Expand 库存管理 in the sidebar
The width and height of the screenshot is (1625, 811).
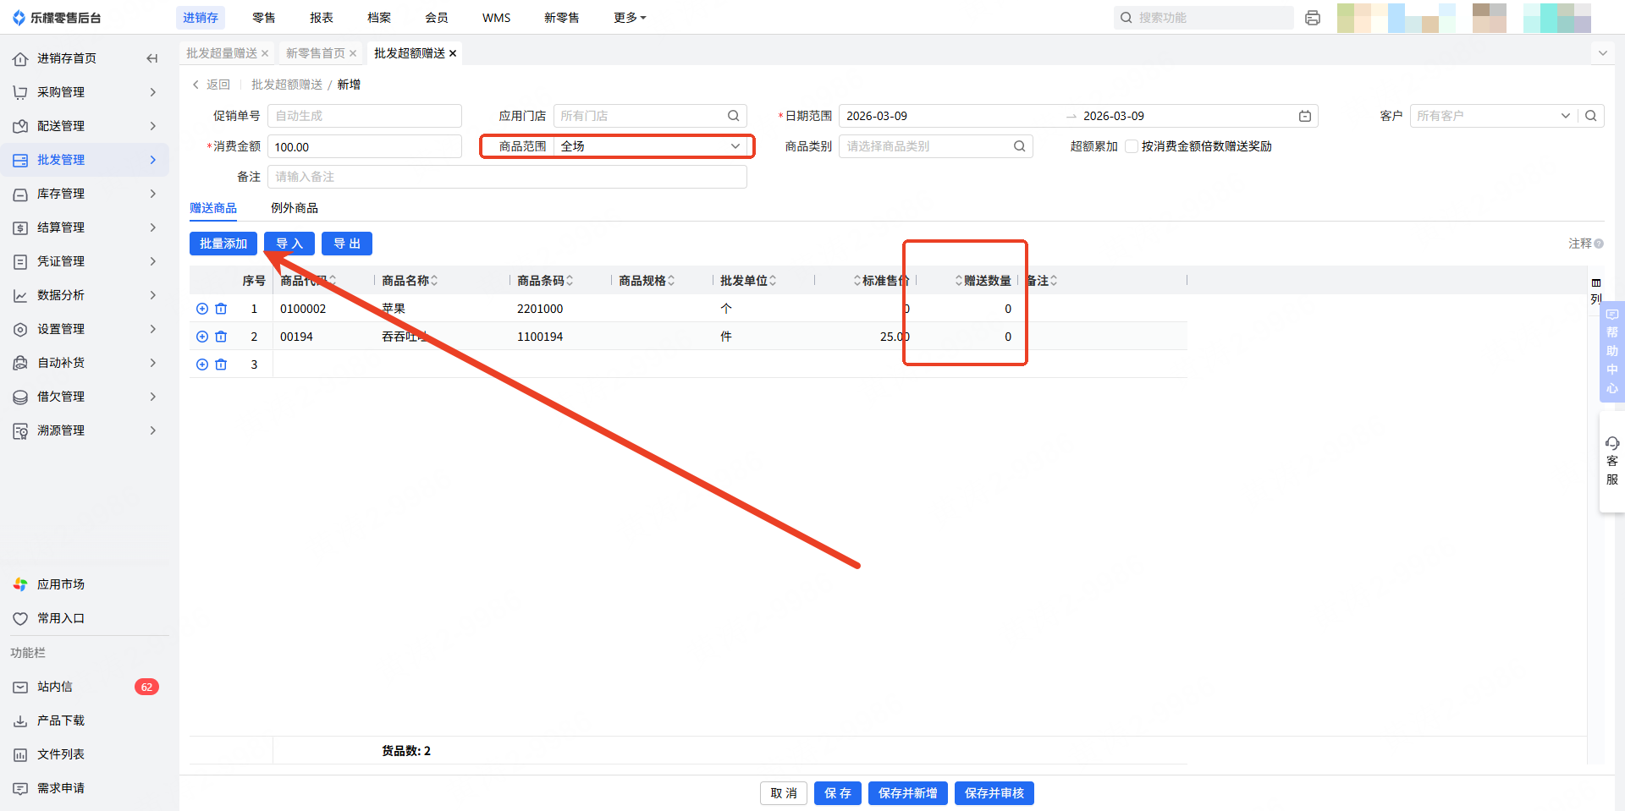(x=85, y=194)
